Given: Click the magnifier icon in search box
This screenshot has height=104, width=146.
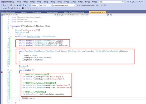Looking at the screenshot, I should [x=123, y=2].
